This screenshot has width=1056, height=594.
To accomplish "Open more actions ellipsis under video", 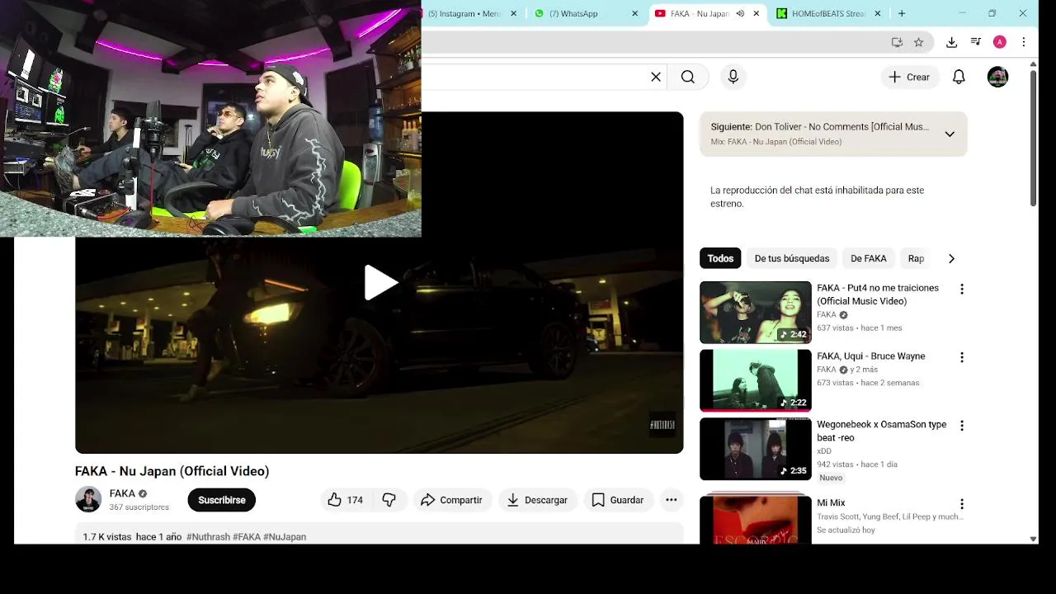I will pyautogui.click(x=672, y=500).
